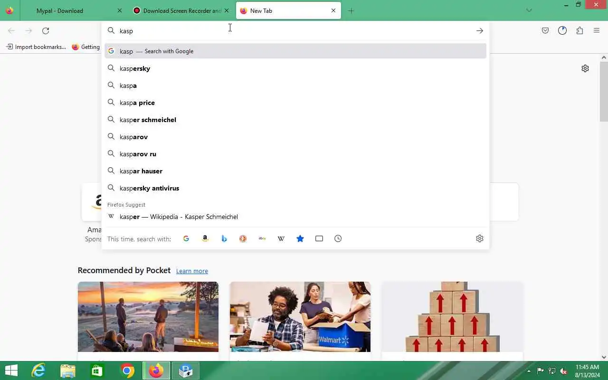Search this time with DuckDuckGo icon
The image size is (608, 380).
pyautogui.click(x=243, y=238)
